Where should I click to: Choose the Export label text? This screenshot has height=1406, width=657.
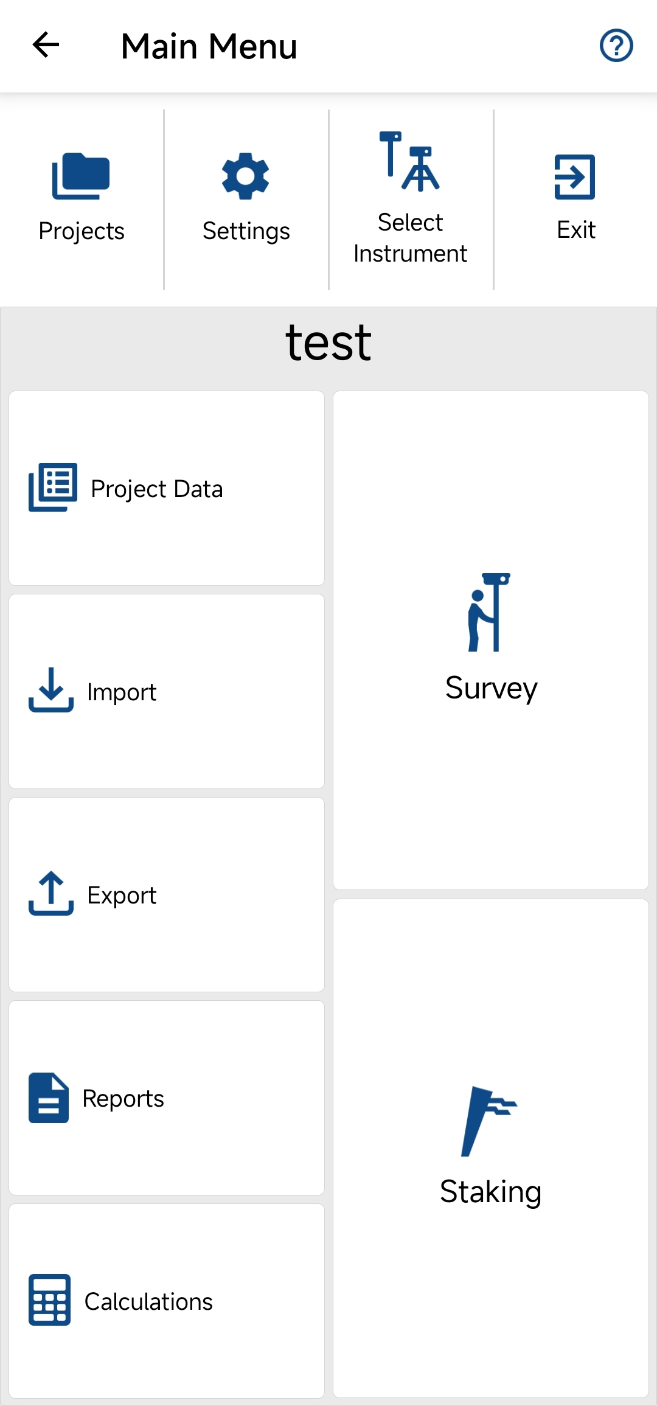point(122,896)
